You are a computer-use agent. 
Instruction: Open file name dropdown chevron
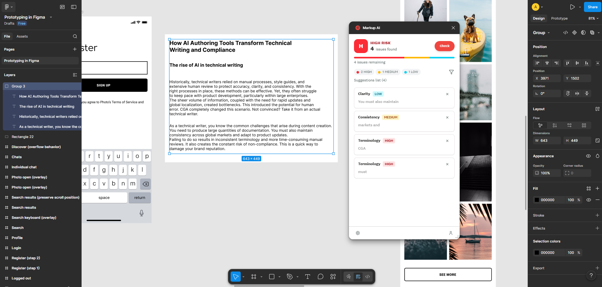coord(51,17)
